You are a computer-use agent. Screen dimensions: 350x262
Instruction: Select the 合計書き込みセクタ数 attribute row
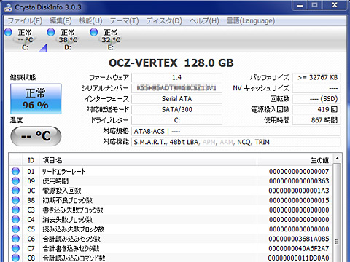click(171, 248)
